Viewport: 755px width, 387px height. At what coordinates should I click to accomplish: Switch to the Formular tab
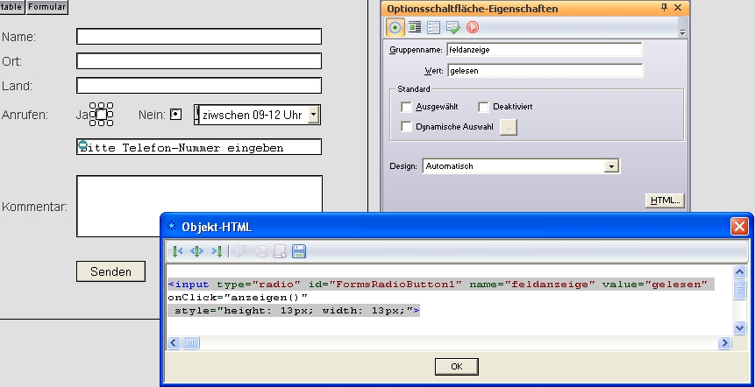46,6
